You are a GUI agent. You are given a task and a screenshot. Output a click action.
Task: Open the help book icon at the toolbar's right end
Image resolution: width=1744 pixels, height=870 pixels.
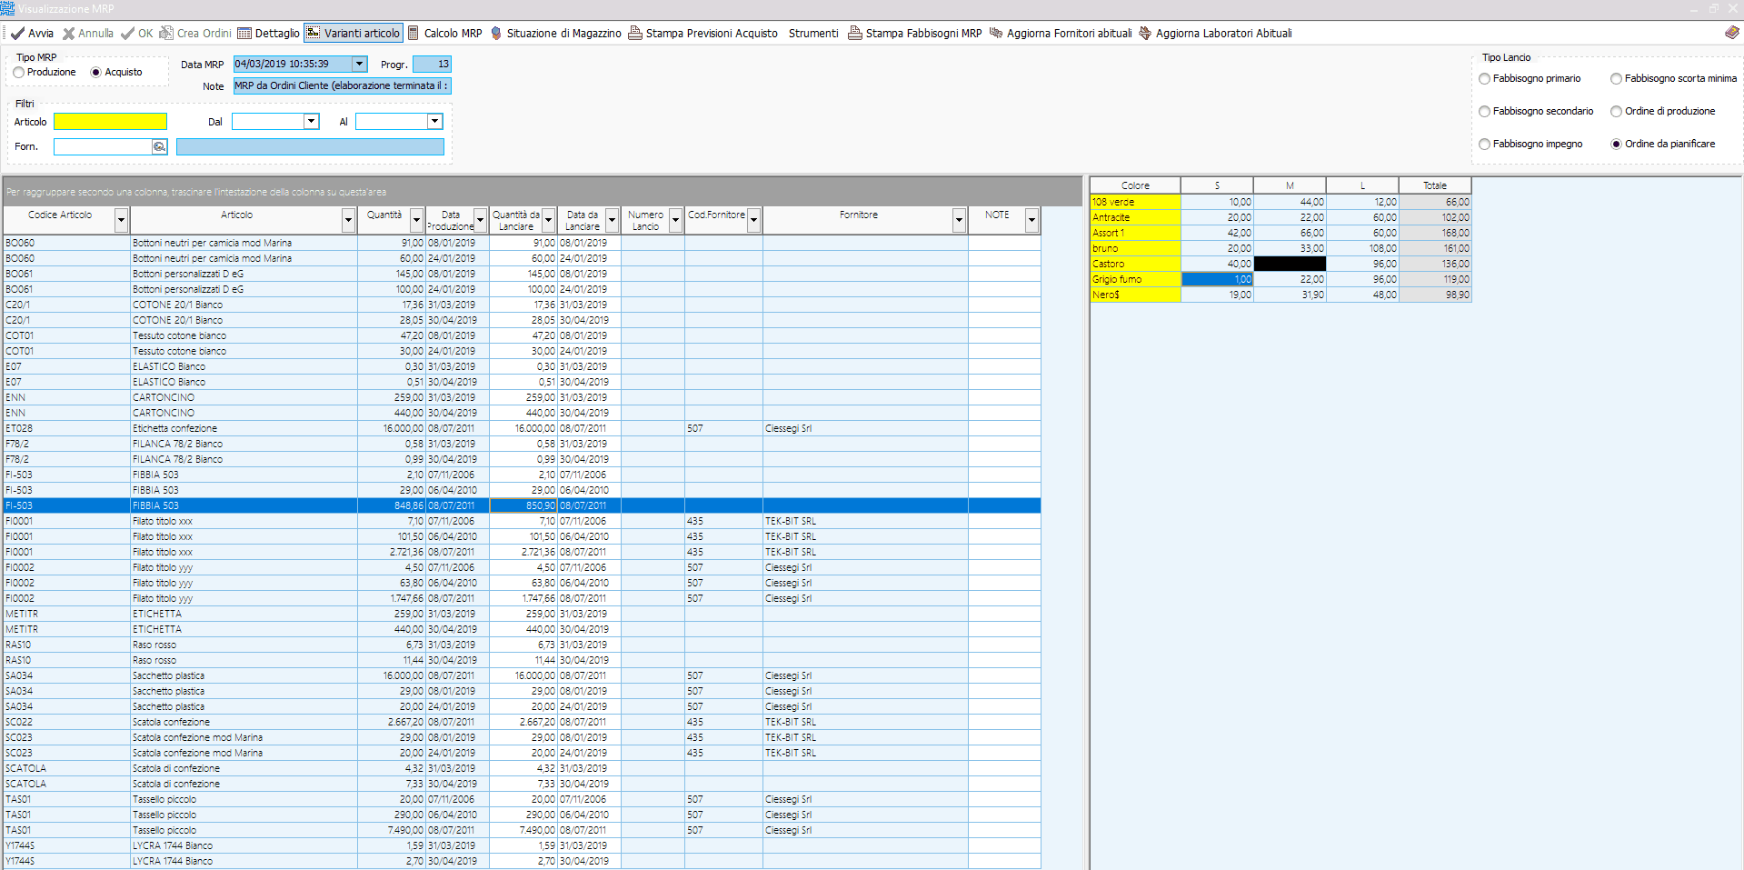point(1732,33)
